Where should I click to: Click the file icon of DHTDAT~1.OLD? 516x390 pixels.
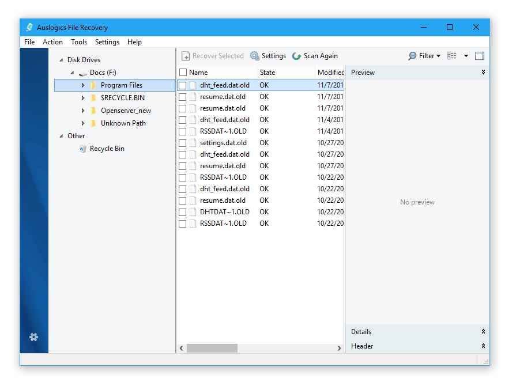(x=193, y=212)
